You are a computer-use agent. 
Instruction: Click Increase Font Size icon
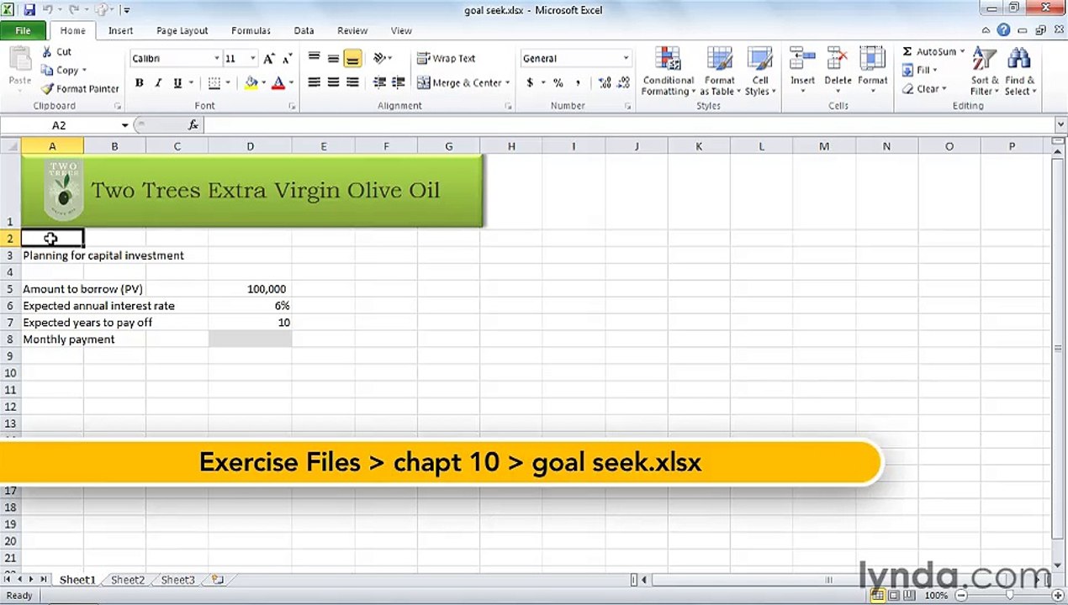pyautogui.click(x=269, y=58)
